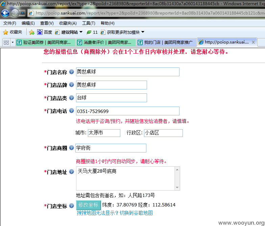The image size is (265, 226).
Task: Open the 查看(V) menu
Action: click(x=47, y=23)
